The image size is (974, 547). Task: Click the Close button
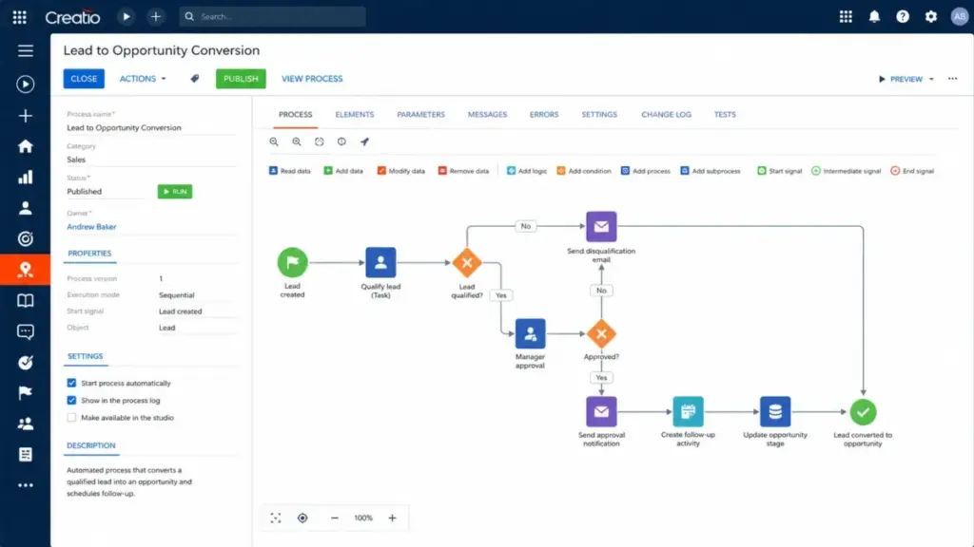point(84,79)
